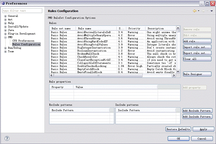The width and height of the screenshot is (216, 144).
Task: Click the type filter text field
Action: pyautogui.click(x=22, y=11)
